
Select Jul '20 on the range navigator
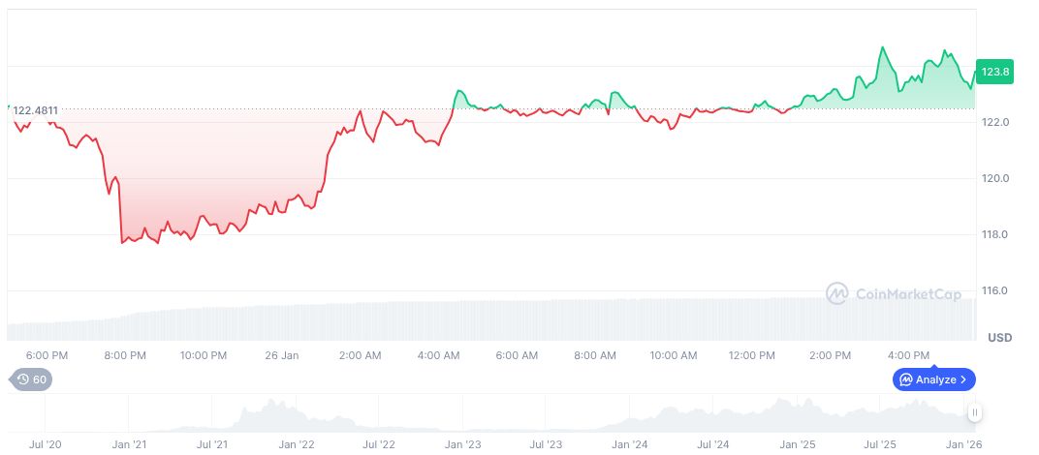tap(46, 444)
